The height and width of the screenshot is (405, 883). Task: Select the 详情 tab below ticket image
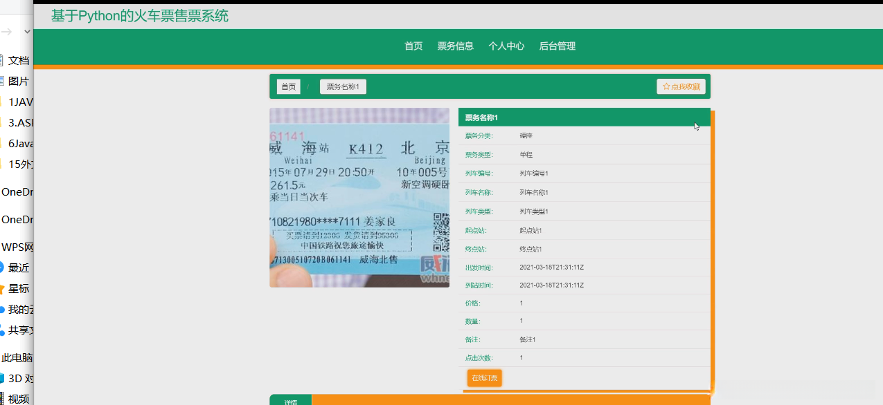[x=290, y=401]
